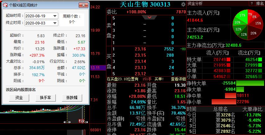Click the 5日 ranking 第2892名

pos(225,131)
